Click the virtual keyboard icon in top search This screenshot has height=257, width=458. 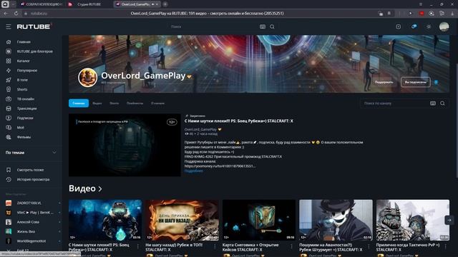tap(263, 26)
